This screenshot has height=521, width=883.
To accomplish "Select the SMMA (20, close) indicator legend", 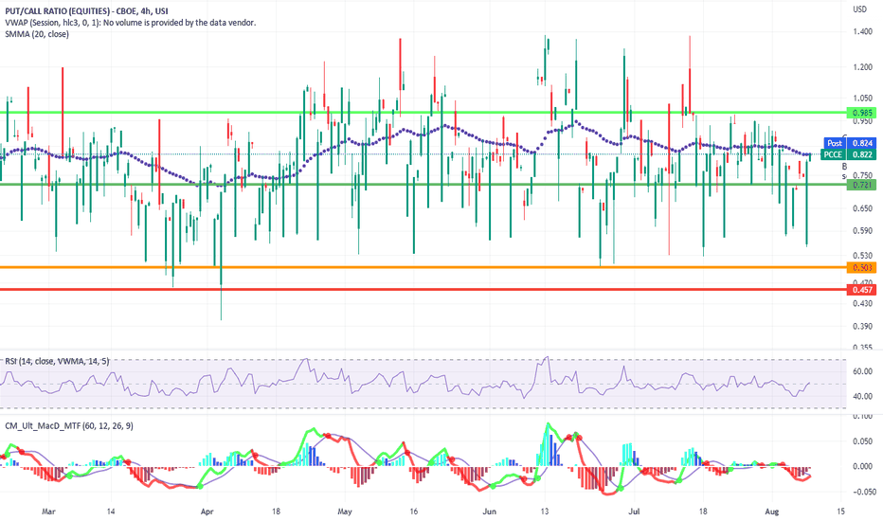I will pos(37,34).
